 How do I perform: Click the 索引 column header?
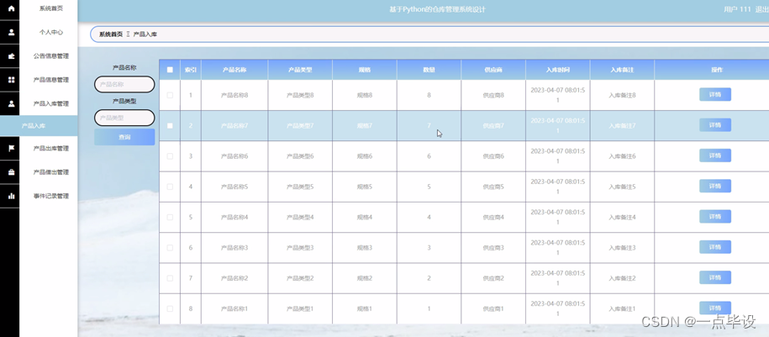coord(191,70)
